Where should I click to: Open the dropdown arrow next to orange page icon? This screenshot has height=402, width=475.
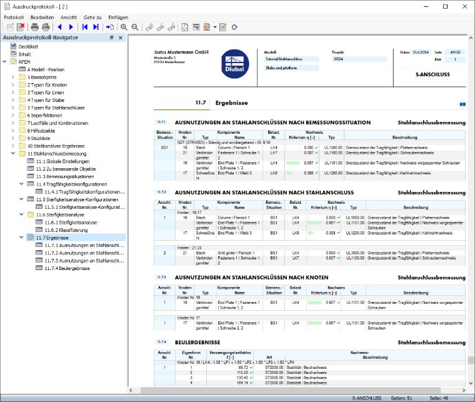215,28
